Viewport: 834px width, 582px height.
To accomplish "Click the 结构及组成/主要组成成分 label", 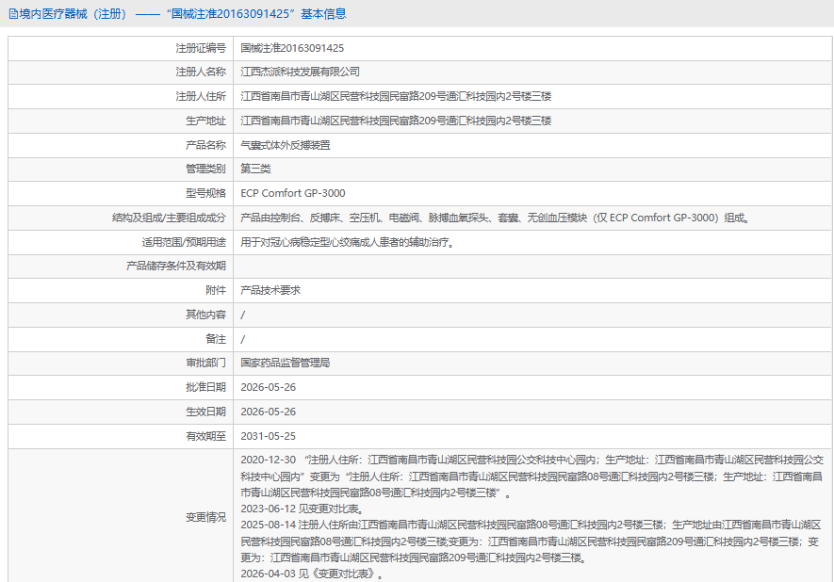I will tap(169, 218).
